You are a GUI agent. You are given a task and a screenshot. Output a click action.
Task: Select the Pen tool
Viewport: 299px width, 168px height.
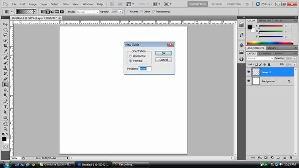pos(5,101)
